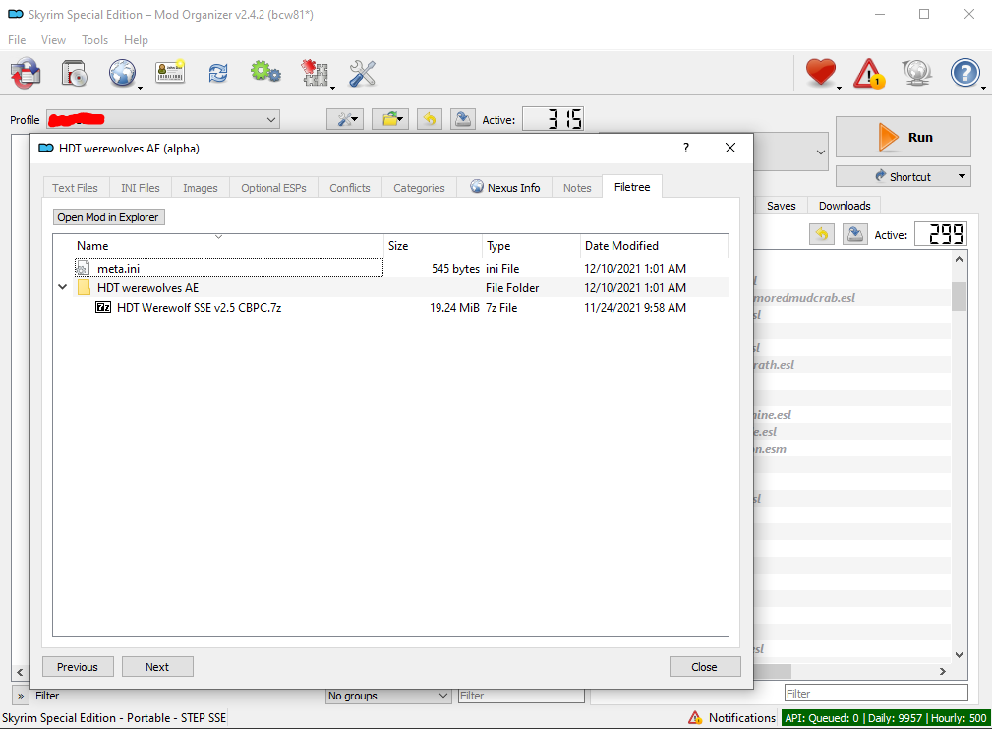Open the Help menu
This screenshot has width=992, height=729.
[136, 40]
